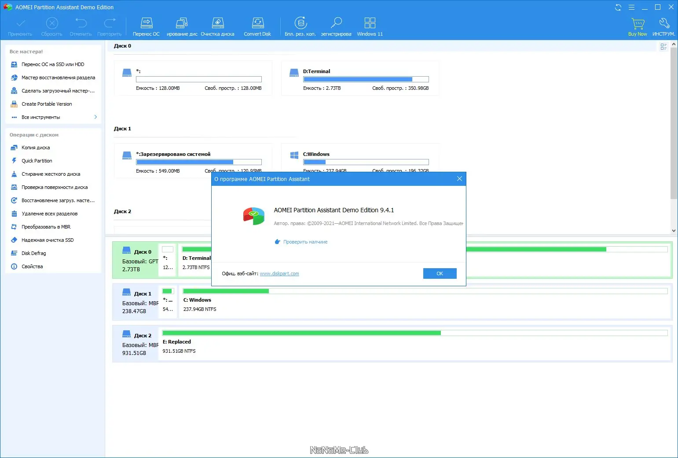678x458 pixels.
Task: Open the free backup (Бпл. рез. коп.) tool
Action: pos(301,27)
